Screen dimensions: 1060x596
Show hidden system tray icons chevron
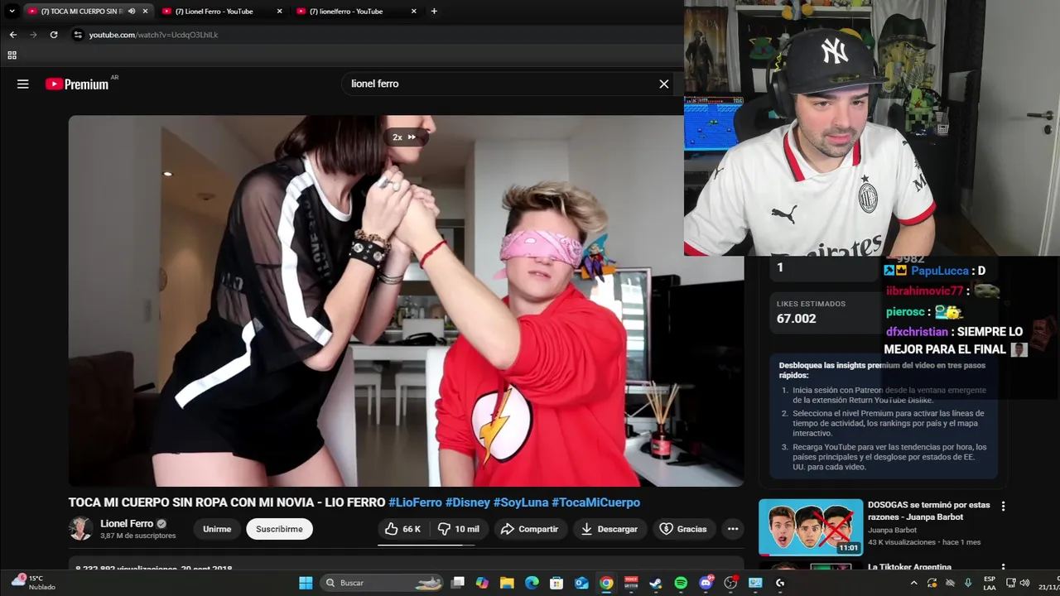point(914,583)
